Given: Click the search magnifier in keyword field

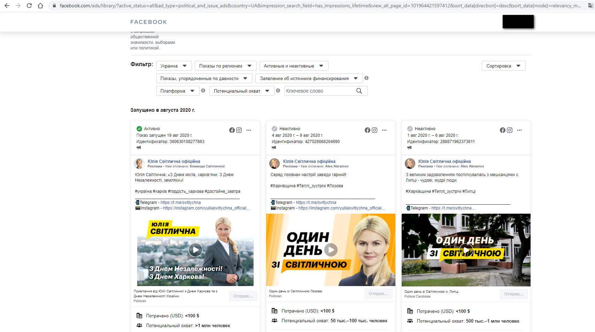Looking at the screenshot, I should [x=359, y=91].
